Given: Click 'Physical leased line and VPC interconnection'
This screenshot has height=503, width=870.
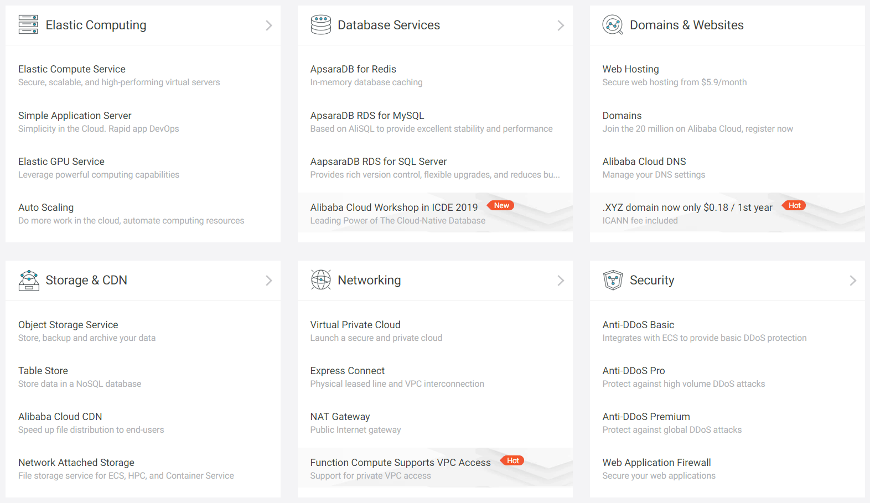Looking at the screenshot, I should (397, 384).
